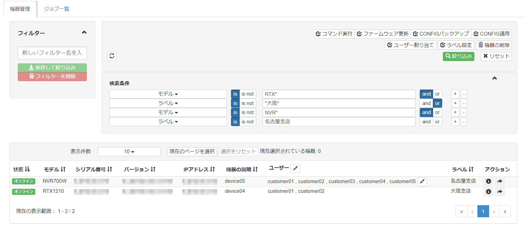
Task: Switch to 機器管理 tab
Action: tap(20, 9)
